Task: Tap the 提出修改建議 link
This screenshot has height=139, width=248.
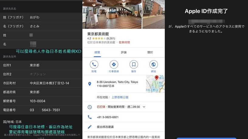Action: 105,127
